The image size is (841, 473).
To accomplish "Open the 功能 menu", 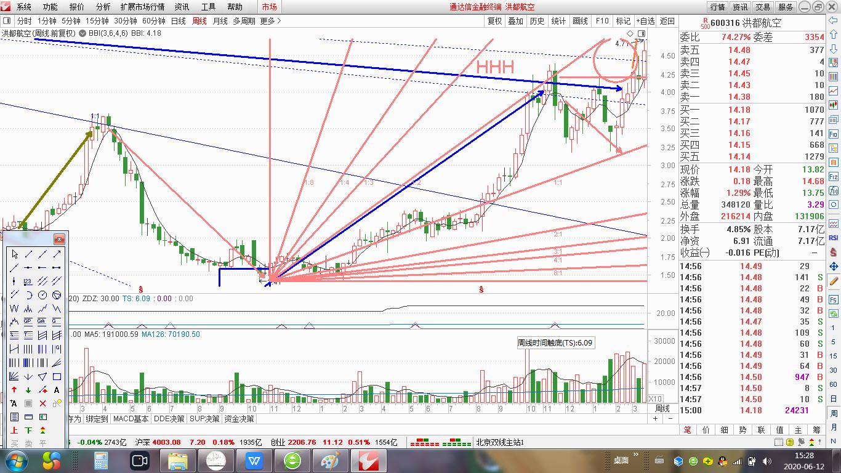I will [50, 7].
